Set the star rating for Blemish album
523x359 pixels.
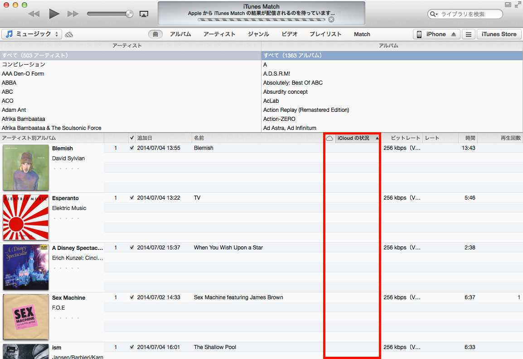coord(66,169)
